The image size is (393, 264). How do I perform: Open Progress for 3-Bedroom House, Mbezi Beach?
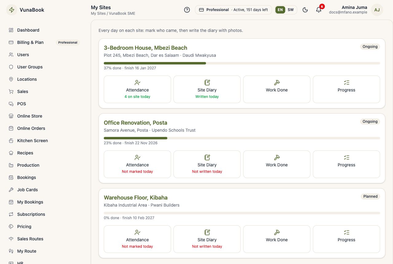346,89
